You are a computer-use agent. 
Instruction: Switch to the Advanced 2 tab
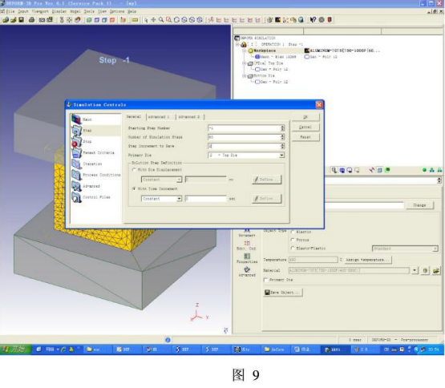[189, 117]
